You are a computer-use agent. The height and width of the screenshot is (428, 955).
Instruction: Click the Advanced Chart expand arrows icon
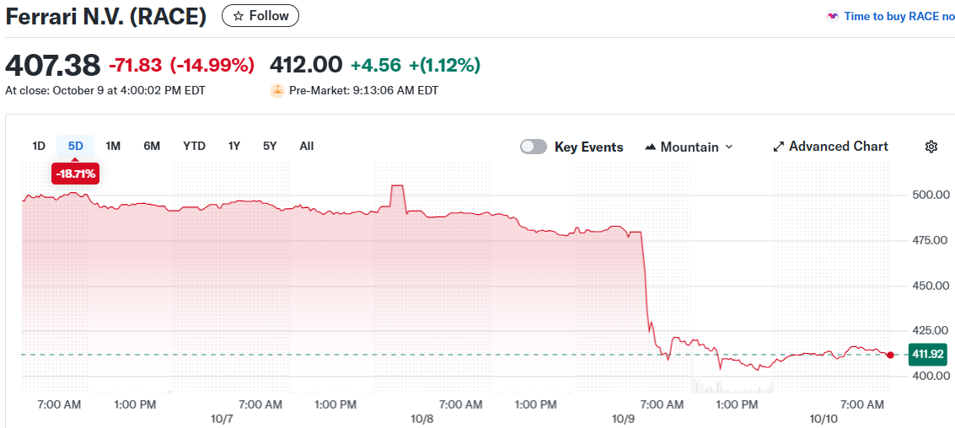coord(779,147)
